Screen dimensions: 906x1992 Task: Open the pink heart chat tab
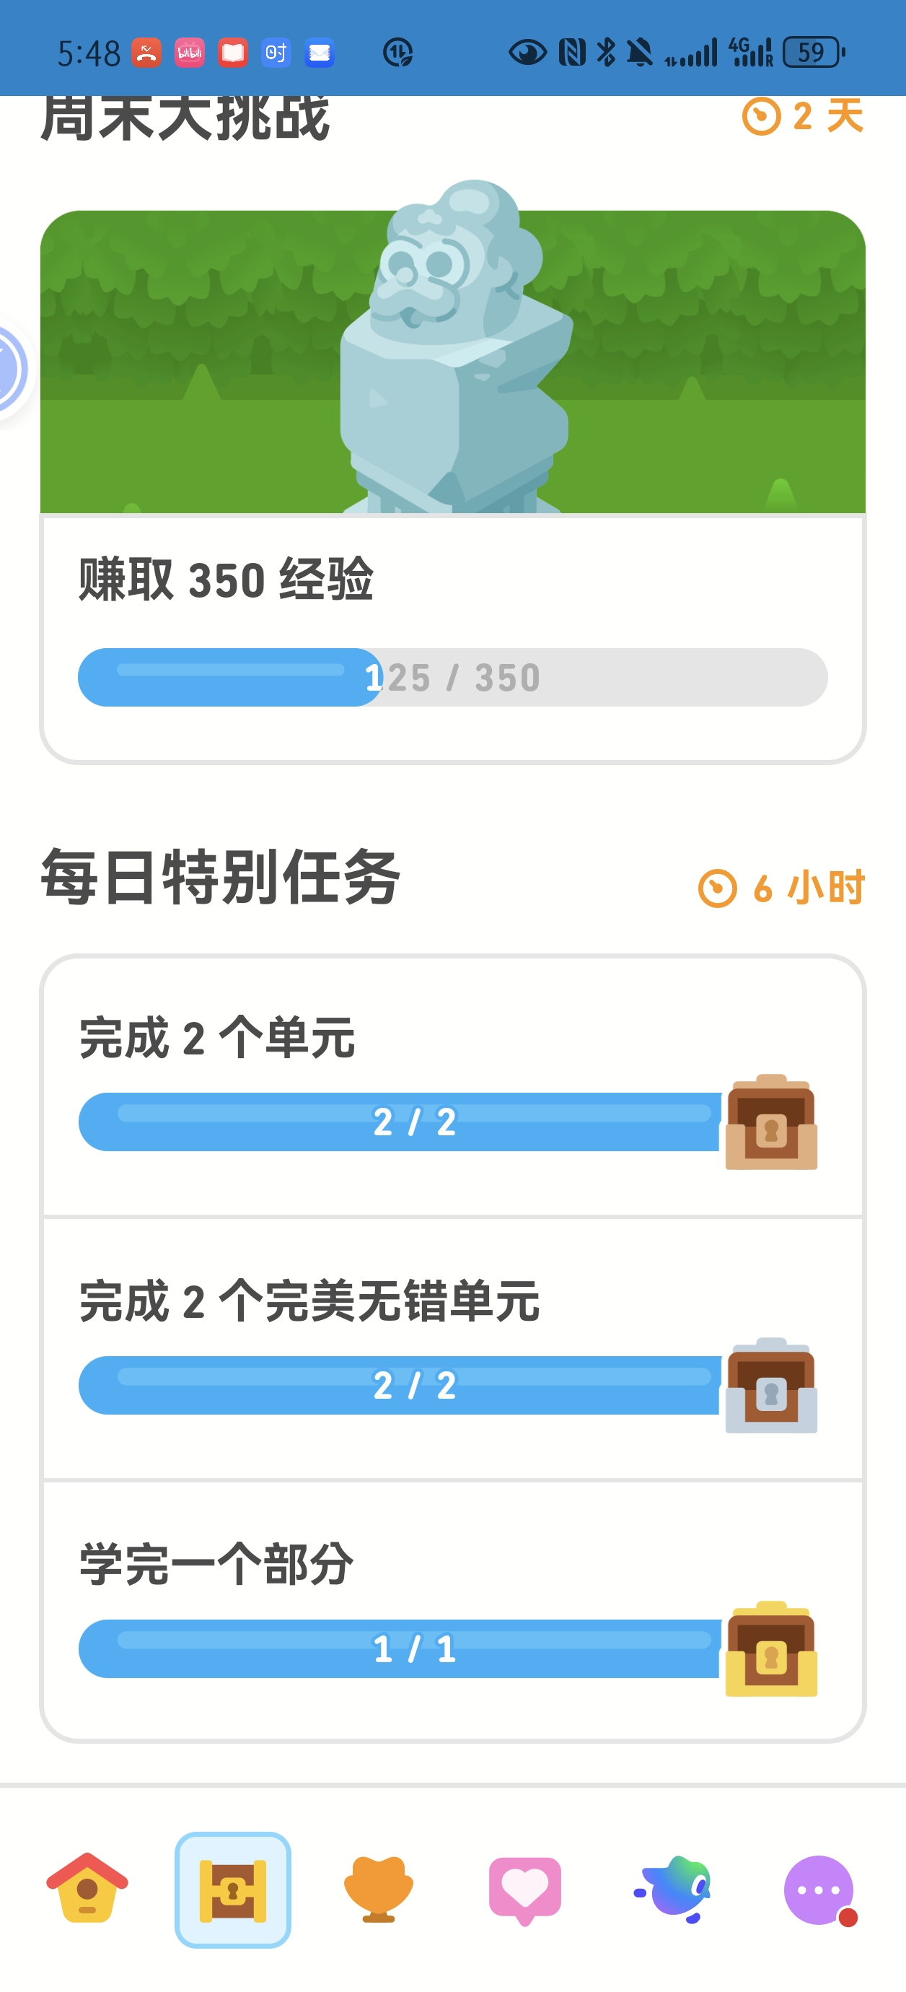pyautogui.click(x=525, y=1890)
